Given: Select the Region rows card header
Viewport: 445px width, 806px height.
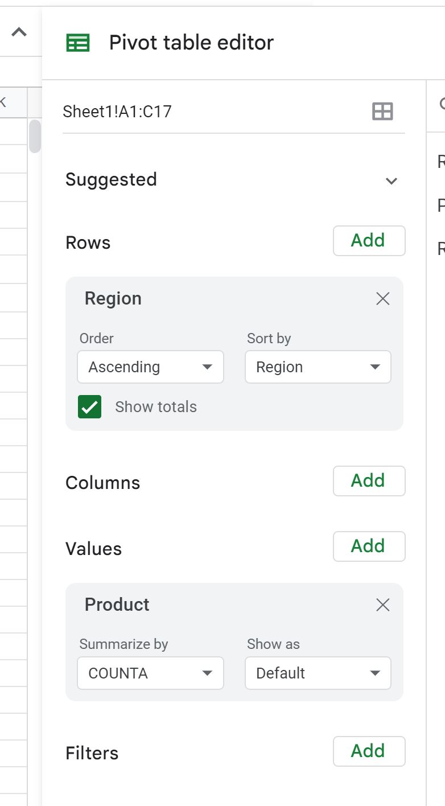Looking at the screenshot, I should click(113, 298).
